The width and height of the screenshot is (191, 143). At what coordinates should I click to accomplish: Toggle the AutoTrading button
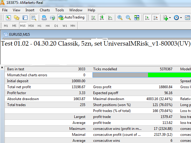pos(72,18)
